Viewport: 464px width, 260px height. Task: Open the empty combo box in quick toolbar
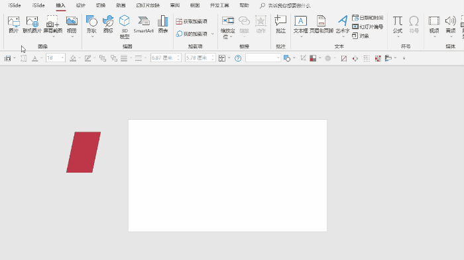click(x=262, y=58)
